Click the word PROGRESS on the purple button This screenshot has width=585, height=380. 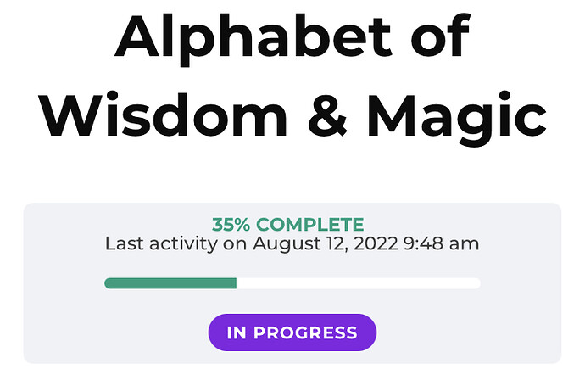tap(317, 332)
